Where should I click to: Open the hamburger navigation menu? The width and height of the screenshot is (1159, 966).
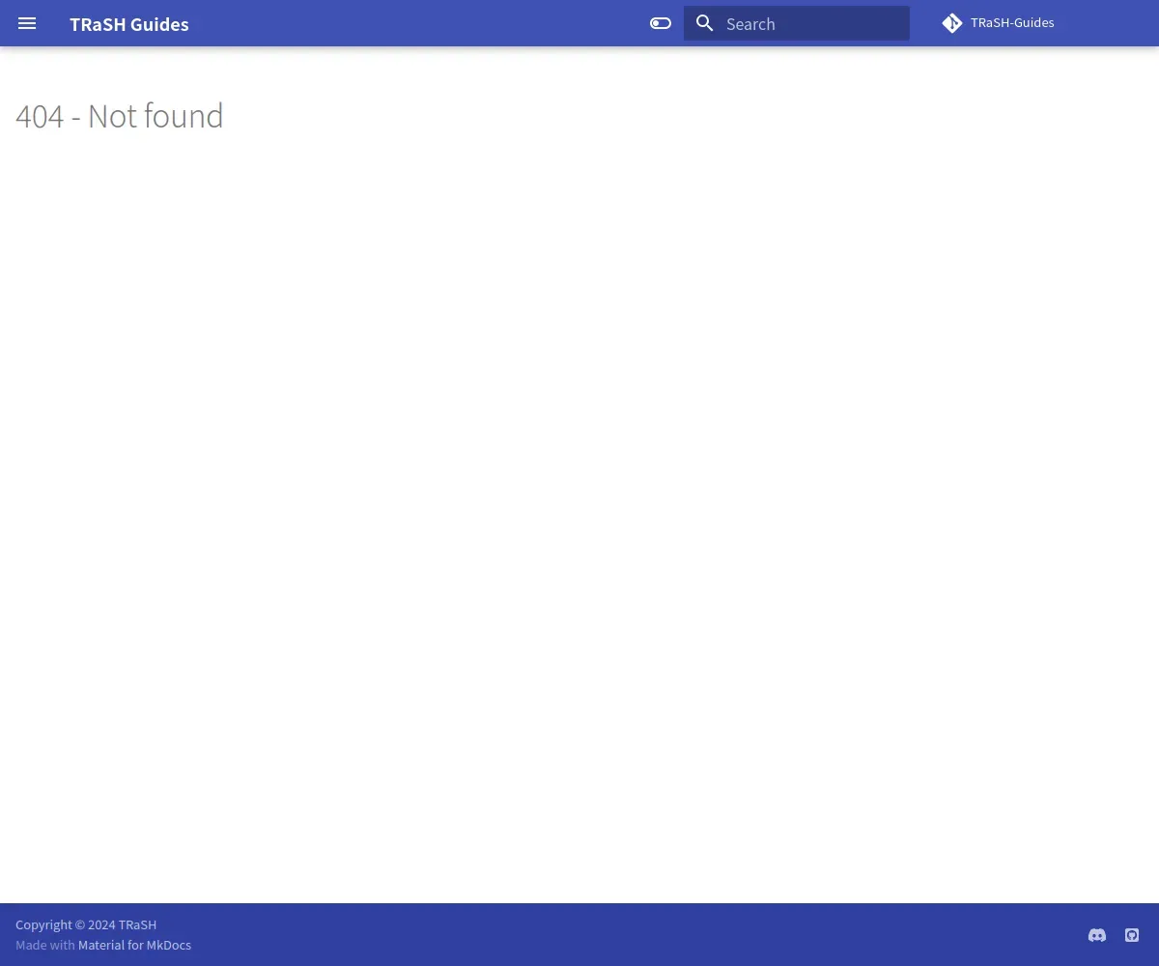(27, 23)
